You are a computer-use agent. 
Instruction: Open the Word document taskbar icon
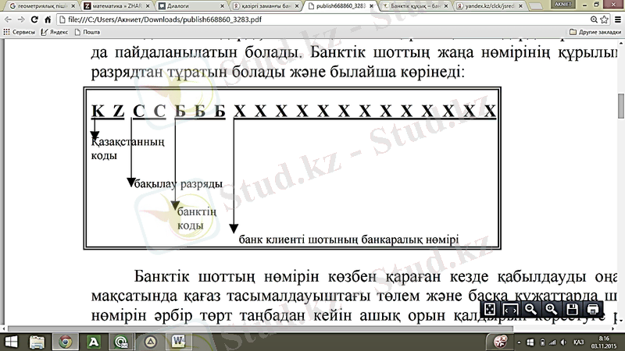pos(178,342)
